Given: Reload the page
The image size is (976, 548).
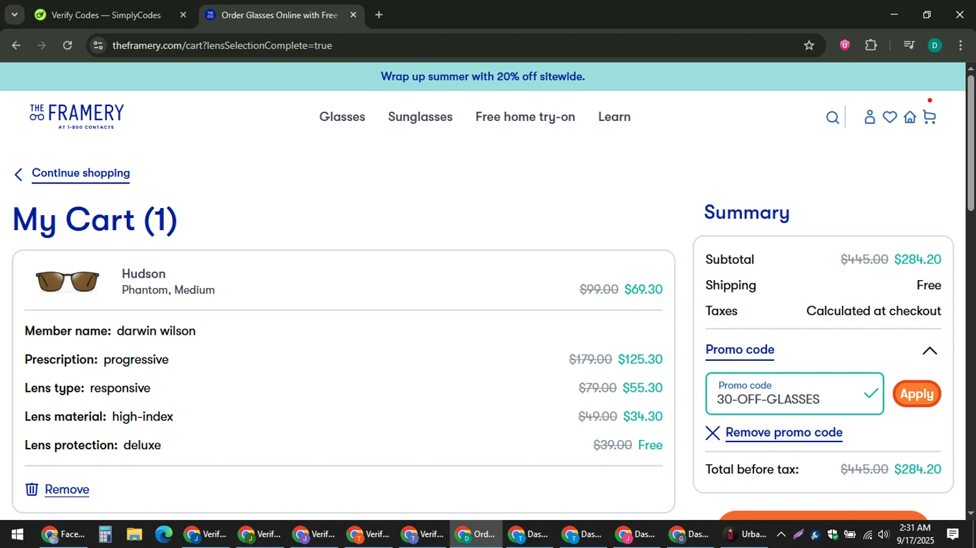Looking at the screenshot, I should pos(68,46).
